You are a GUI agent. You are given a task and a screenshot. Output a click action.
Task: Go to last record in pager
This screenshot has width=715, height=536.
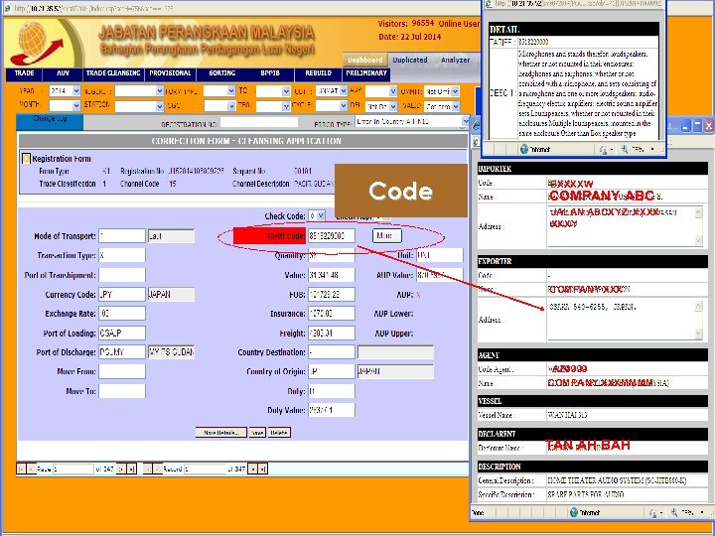[262, 469]
